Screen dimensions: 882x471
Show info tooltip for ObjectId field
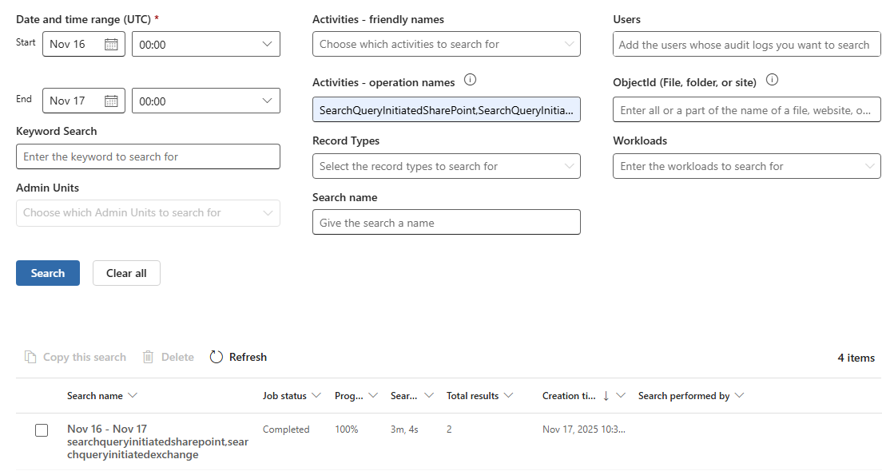pos(773,80)
